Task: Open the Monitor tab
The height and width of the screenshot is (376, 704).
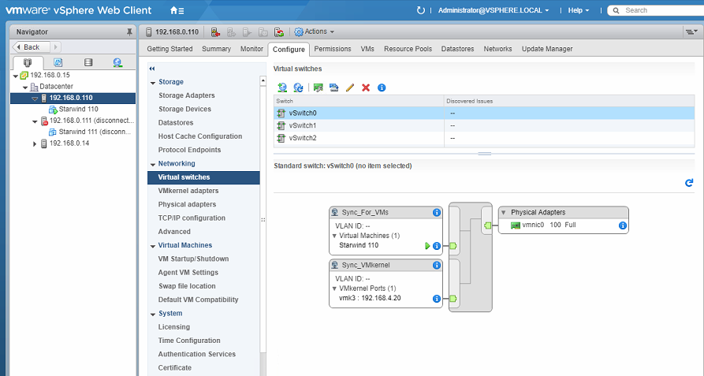Action: pyautogui.click(x=251, y=49)
